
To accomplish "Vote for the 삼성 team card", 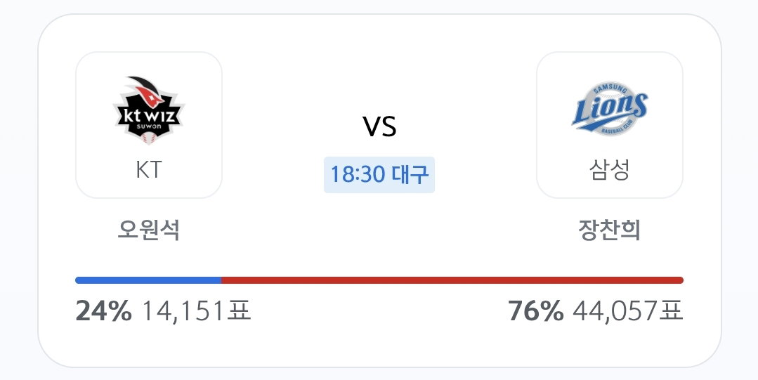I will (x=610, y=125).
